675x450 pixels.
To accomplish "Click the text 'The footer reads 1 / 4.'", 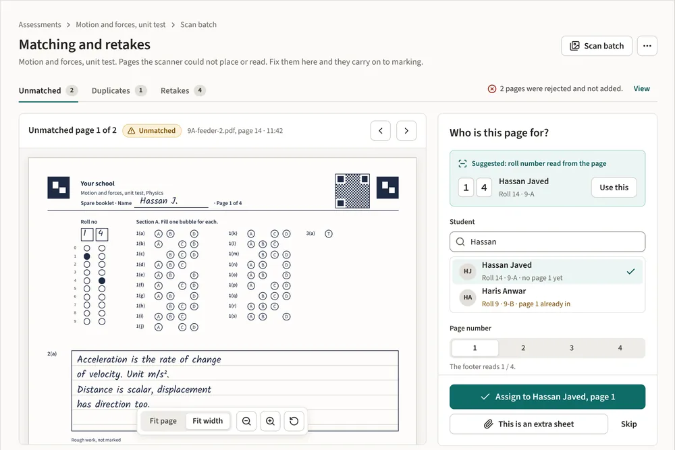I will point(483,366).
